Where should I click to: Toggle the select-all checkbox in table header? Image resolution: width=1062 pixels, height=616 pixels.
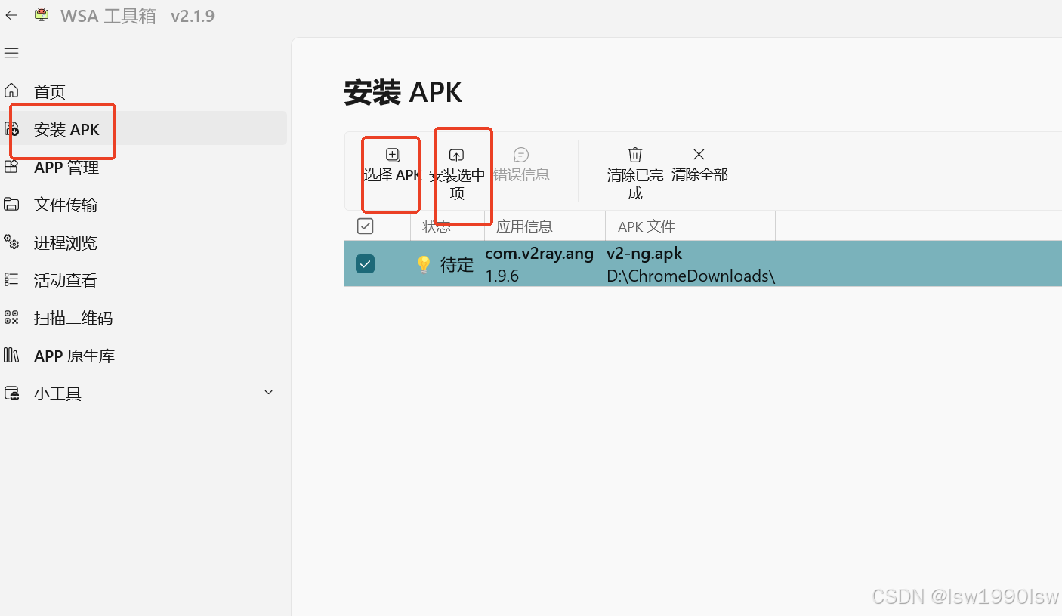[365, 226]
